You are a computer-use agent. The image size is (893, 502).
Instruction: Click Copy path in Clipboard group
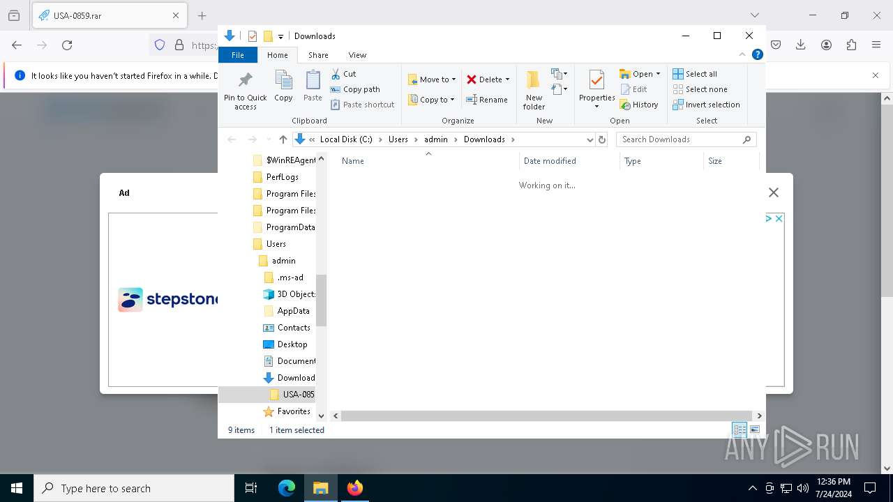pyautogui.click(x=355, y=89)
